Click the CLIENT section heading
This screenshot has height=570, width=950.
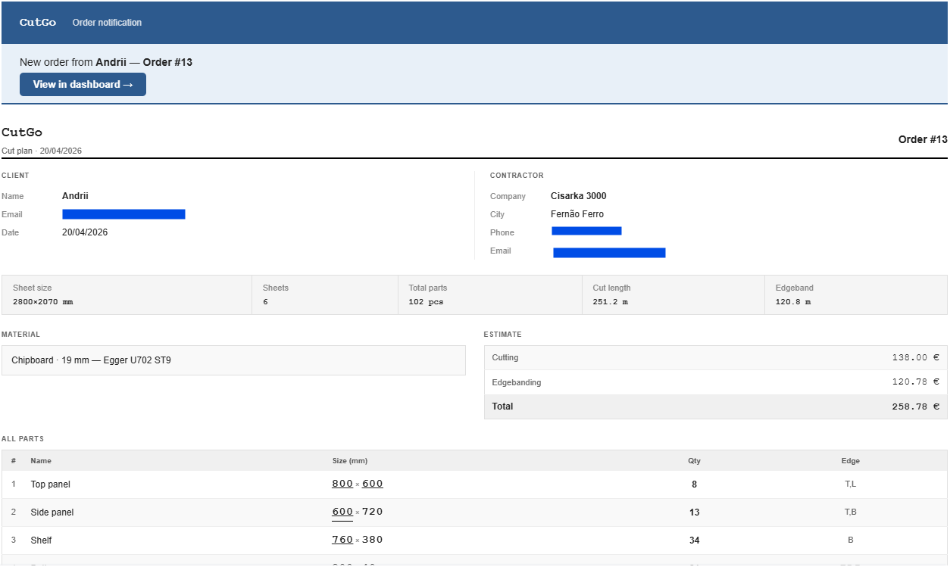point(15,176)
